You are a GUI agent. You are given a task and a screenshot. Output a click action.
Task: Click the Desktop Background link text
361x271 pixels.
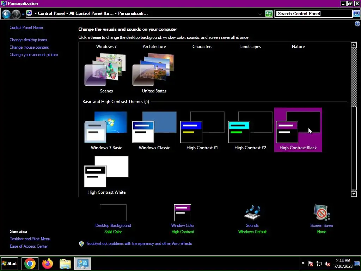[113, 225]
